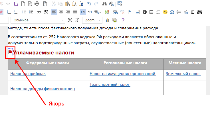Open the Земельный налог link
210x114 pixels.
[183, 74]
